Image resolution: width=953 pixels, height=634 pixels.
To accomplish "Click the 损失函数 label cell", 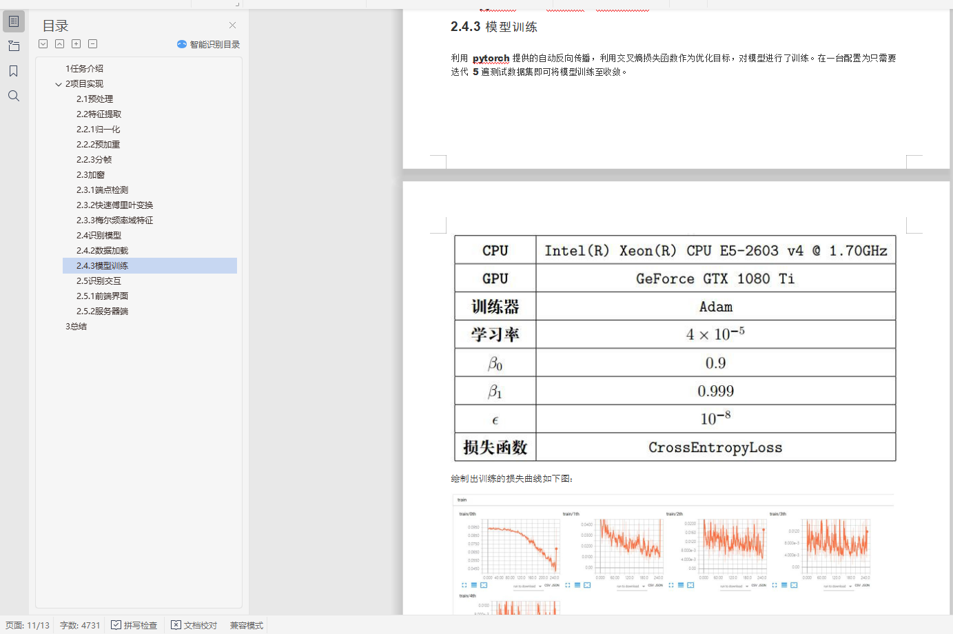I will [x=495, y=447].
